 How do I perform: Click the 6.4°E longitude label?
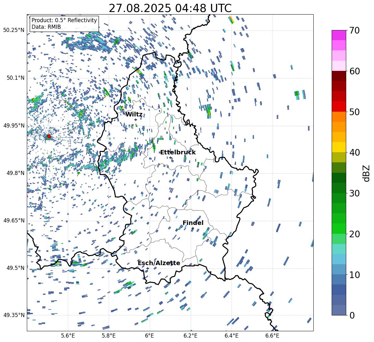(231, 336)
